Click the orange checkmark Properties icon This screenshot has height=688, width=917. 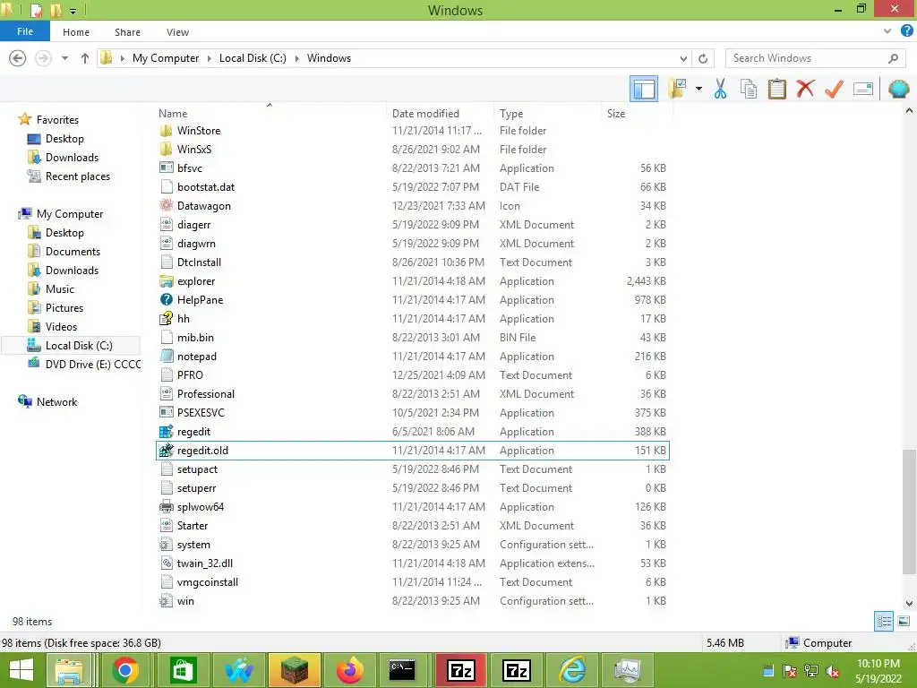tap(834, 89)
